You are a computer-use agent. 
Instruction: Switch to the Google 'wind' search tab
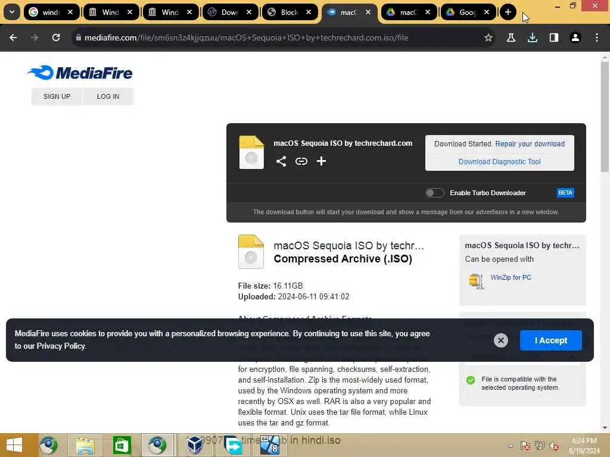click(x=51, y=12)
